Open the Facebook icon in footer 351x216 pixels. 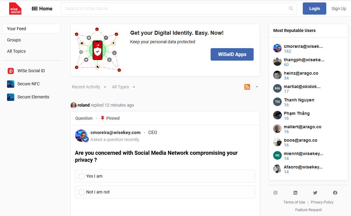(335, 193)
